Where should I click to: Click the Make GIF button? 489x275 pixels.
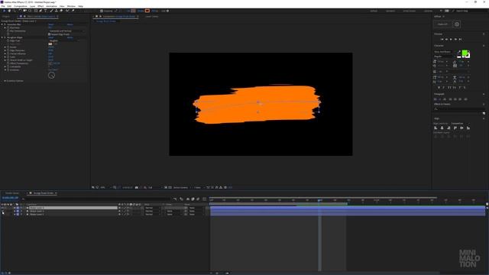tap(442, 24)
